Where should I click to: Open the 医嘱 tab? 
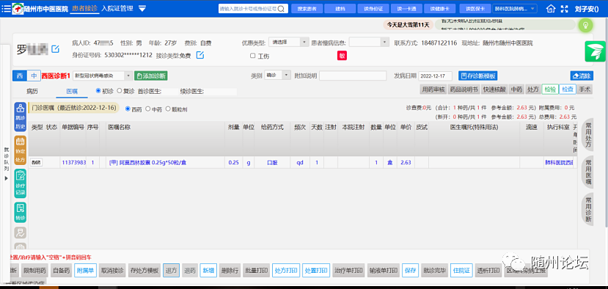pos(72,92)
